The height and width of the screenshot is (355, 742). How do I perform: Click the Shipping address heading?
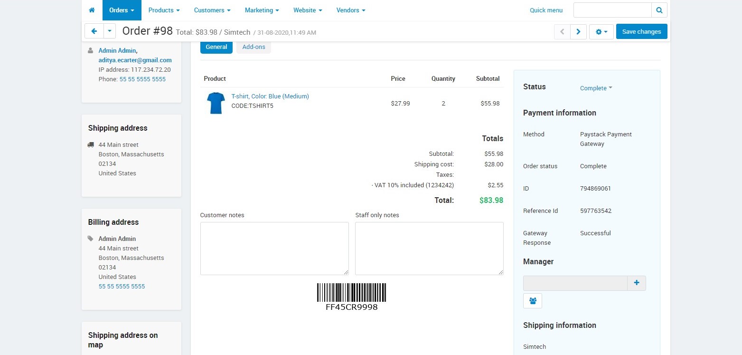click(118, 128)
